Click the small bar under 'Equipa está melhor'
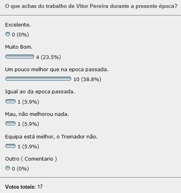This screenshot has height=193, width=181. pos(10,146)
